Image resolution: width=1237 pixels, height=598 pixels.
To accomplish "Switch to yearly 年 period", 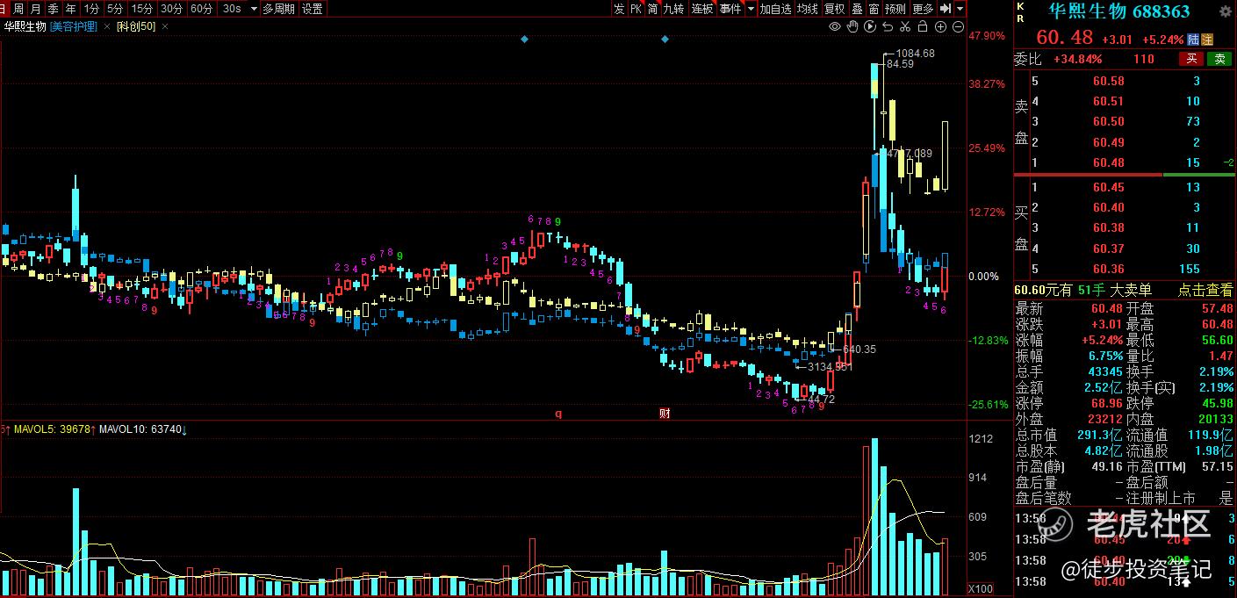I will coord(69,9).
